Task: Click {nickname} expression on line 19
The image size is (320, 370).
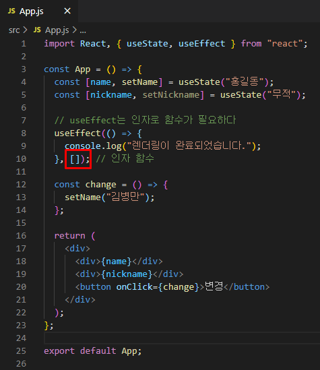Action: click(127, 274)
